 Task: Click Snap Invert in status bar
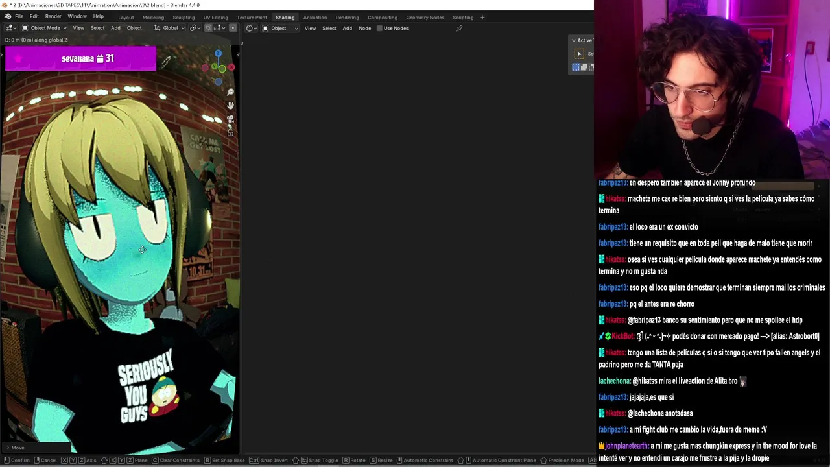pyautogui.click(x=269, y=460)
